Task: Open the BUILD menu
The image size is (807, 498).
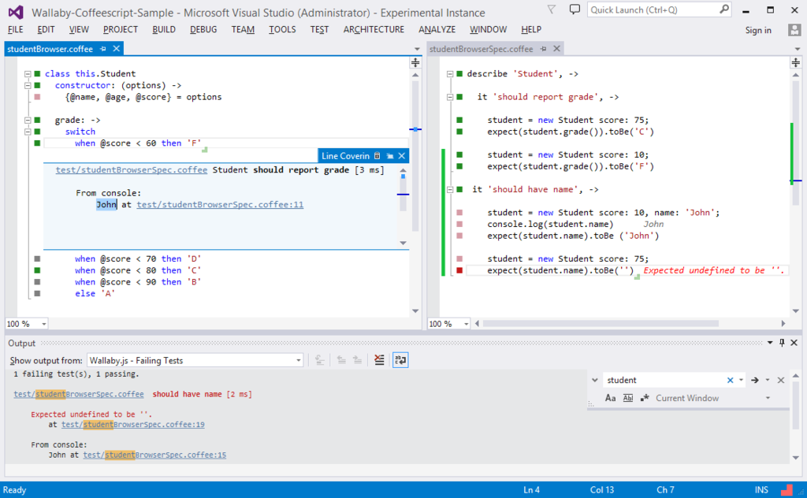Action: pos(164,29)
